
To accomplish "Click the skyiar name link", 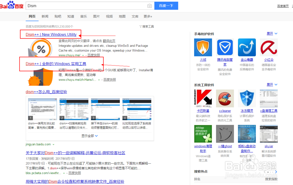I will coord(269,146).
